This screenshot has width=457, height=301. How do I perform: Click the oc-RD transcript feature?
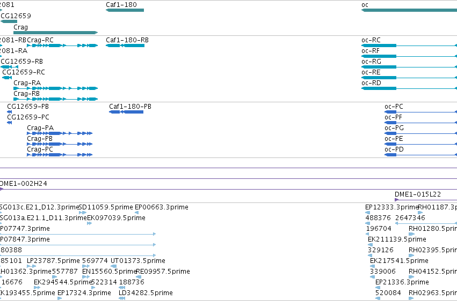tap(409, 88)
